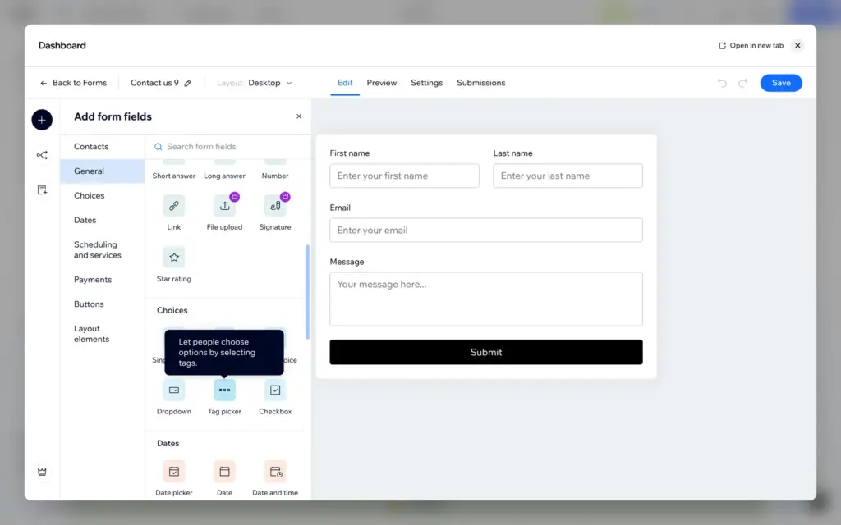
Task: Open the workflow rules icon in left rail
Action: click(x=42, y=155)
